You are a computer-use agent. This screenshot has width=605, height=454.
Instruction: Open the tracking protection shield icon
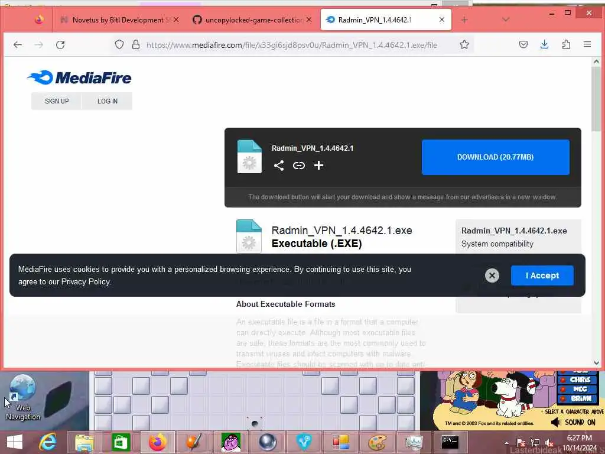[x=119, y=45]
